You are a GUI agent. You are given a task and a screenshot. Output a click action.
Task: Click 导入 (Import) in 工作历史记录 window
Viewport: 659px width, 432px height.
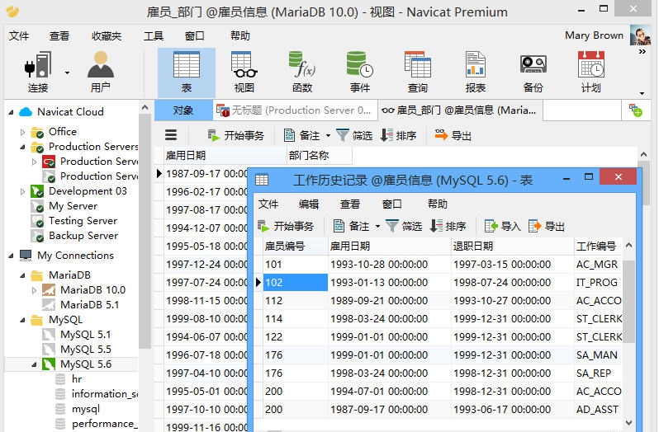click(503, 227)
